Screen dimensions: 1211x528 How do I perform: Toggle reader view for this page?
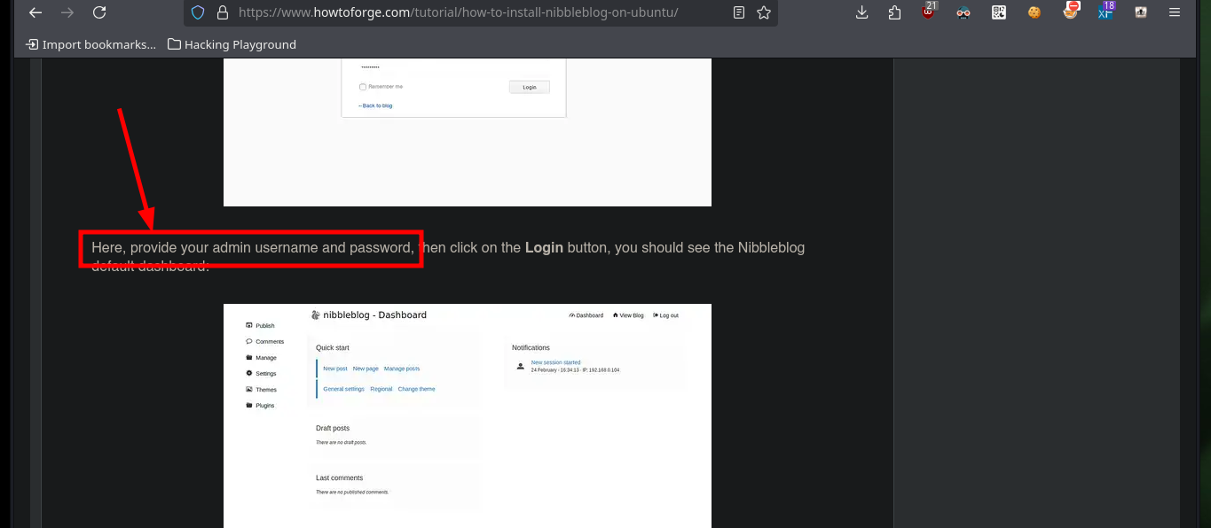click(739, 12)
